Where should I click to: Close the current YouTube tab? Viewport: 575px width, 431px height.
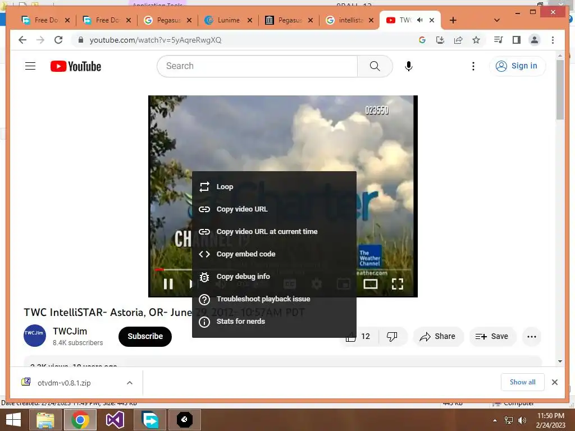click(432, 20)
